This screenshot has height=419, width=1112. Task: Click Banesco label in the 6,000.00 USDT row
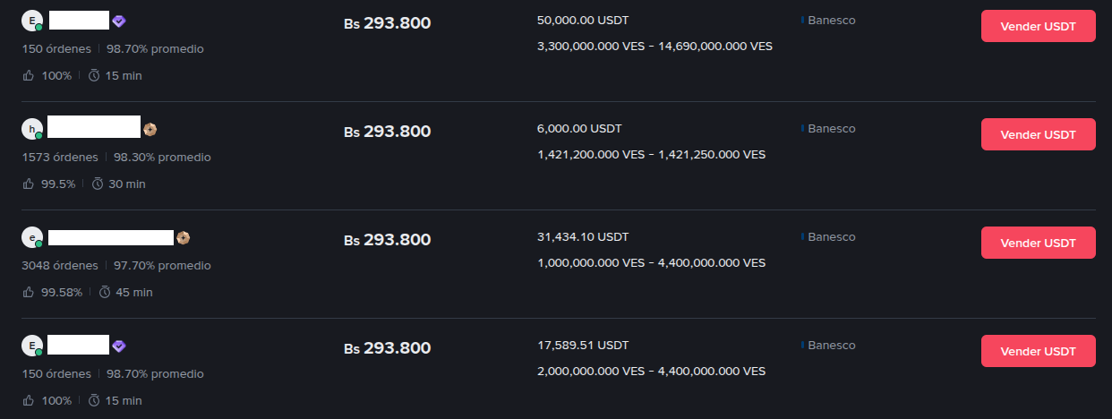(x=831, y=129)
